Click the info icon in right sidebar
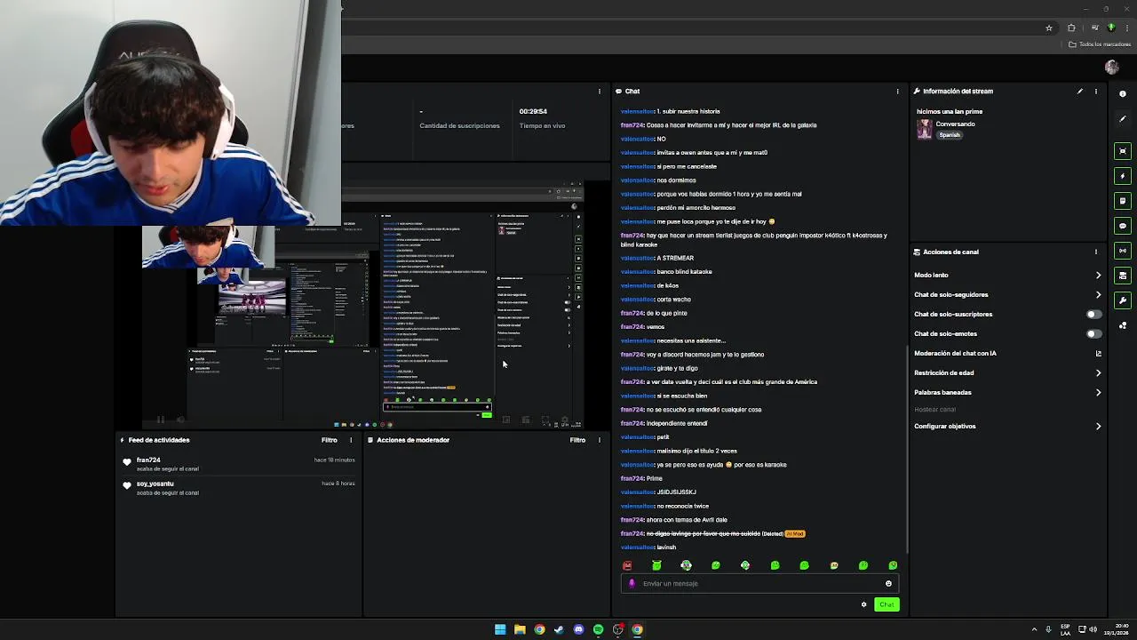 [x=1123, y=94]
